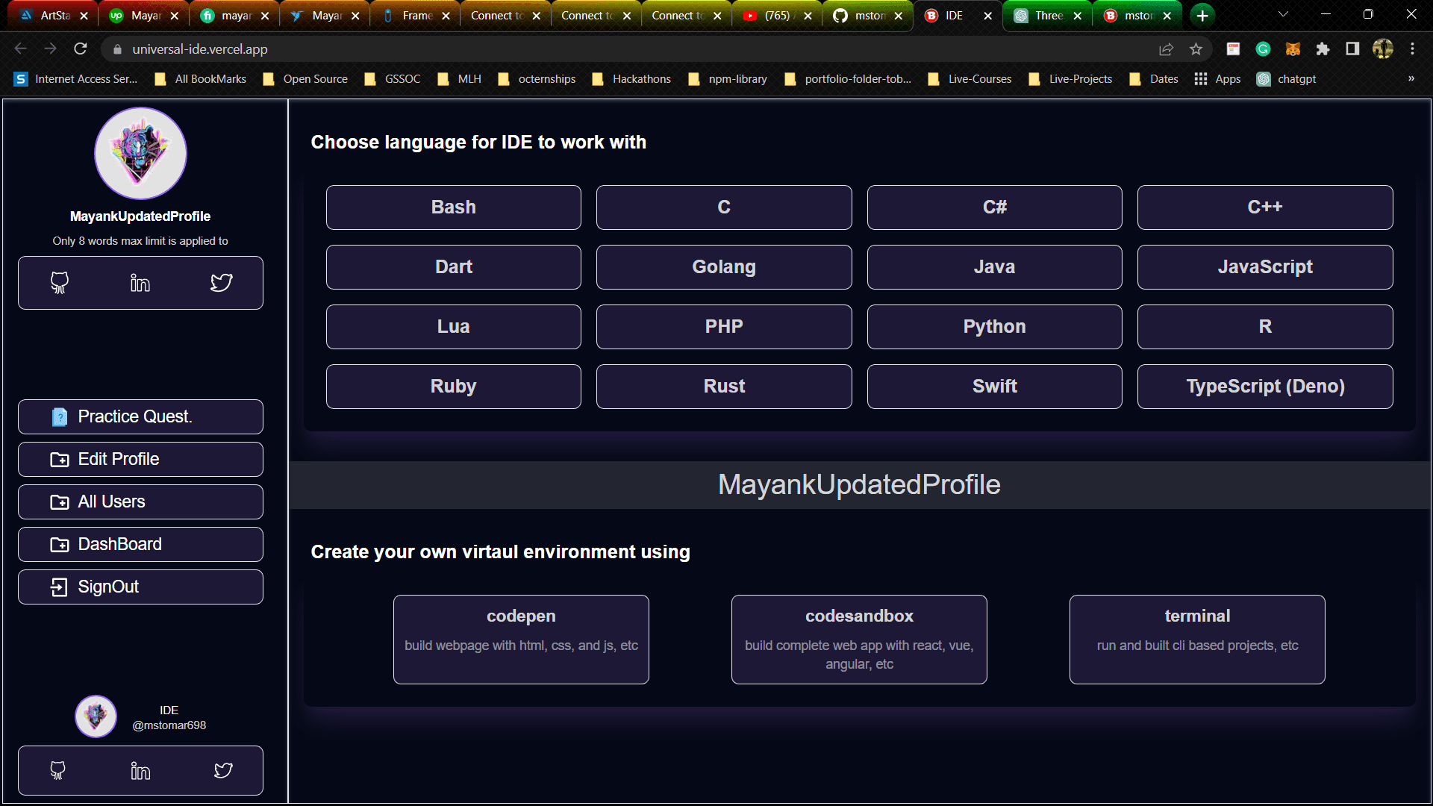The height and width of the screenshot is (806, 1433).
Task: Click the LinkedIn icon at bottom profile
Action: click(140, 769)
